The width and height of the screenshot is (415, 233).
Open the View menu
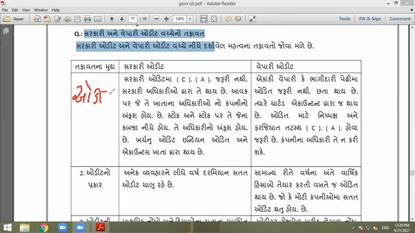tap(26, 10)
